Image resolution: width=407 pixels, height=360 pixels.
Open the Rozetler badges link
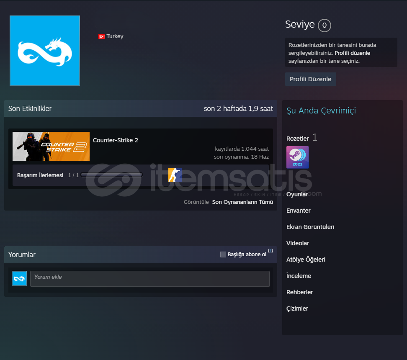coord(297,139)
